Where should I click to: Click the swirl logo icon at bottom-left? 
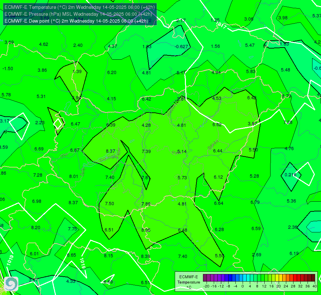pyautogui.click(x=11, y=284)
